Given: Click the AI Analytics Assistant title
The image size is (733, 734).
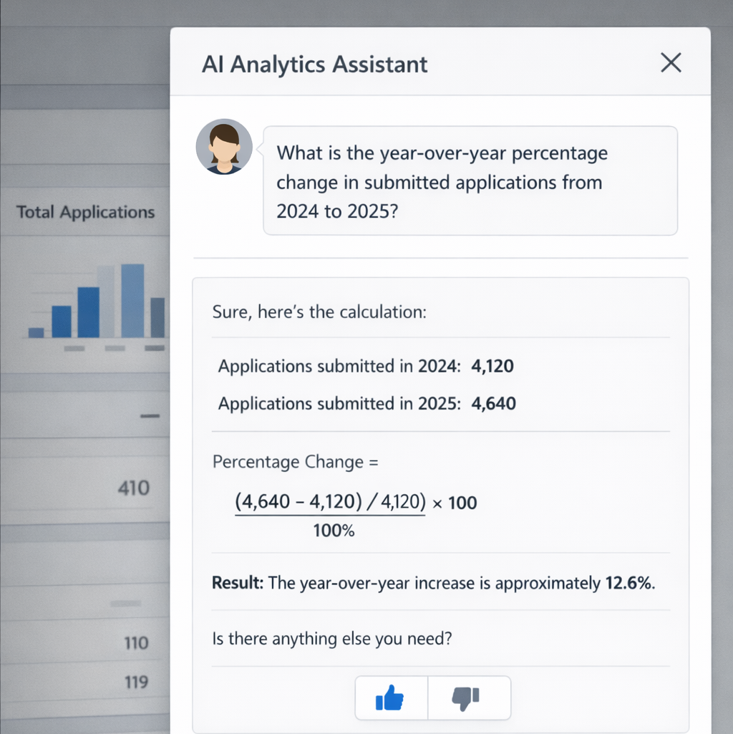Looking at the screenshot, I should point(314,64).
